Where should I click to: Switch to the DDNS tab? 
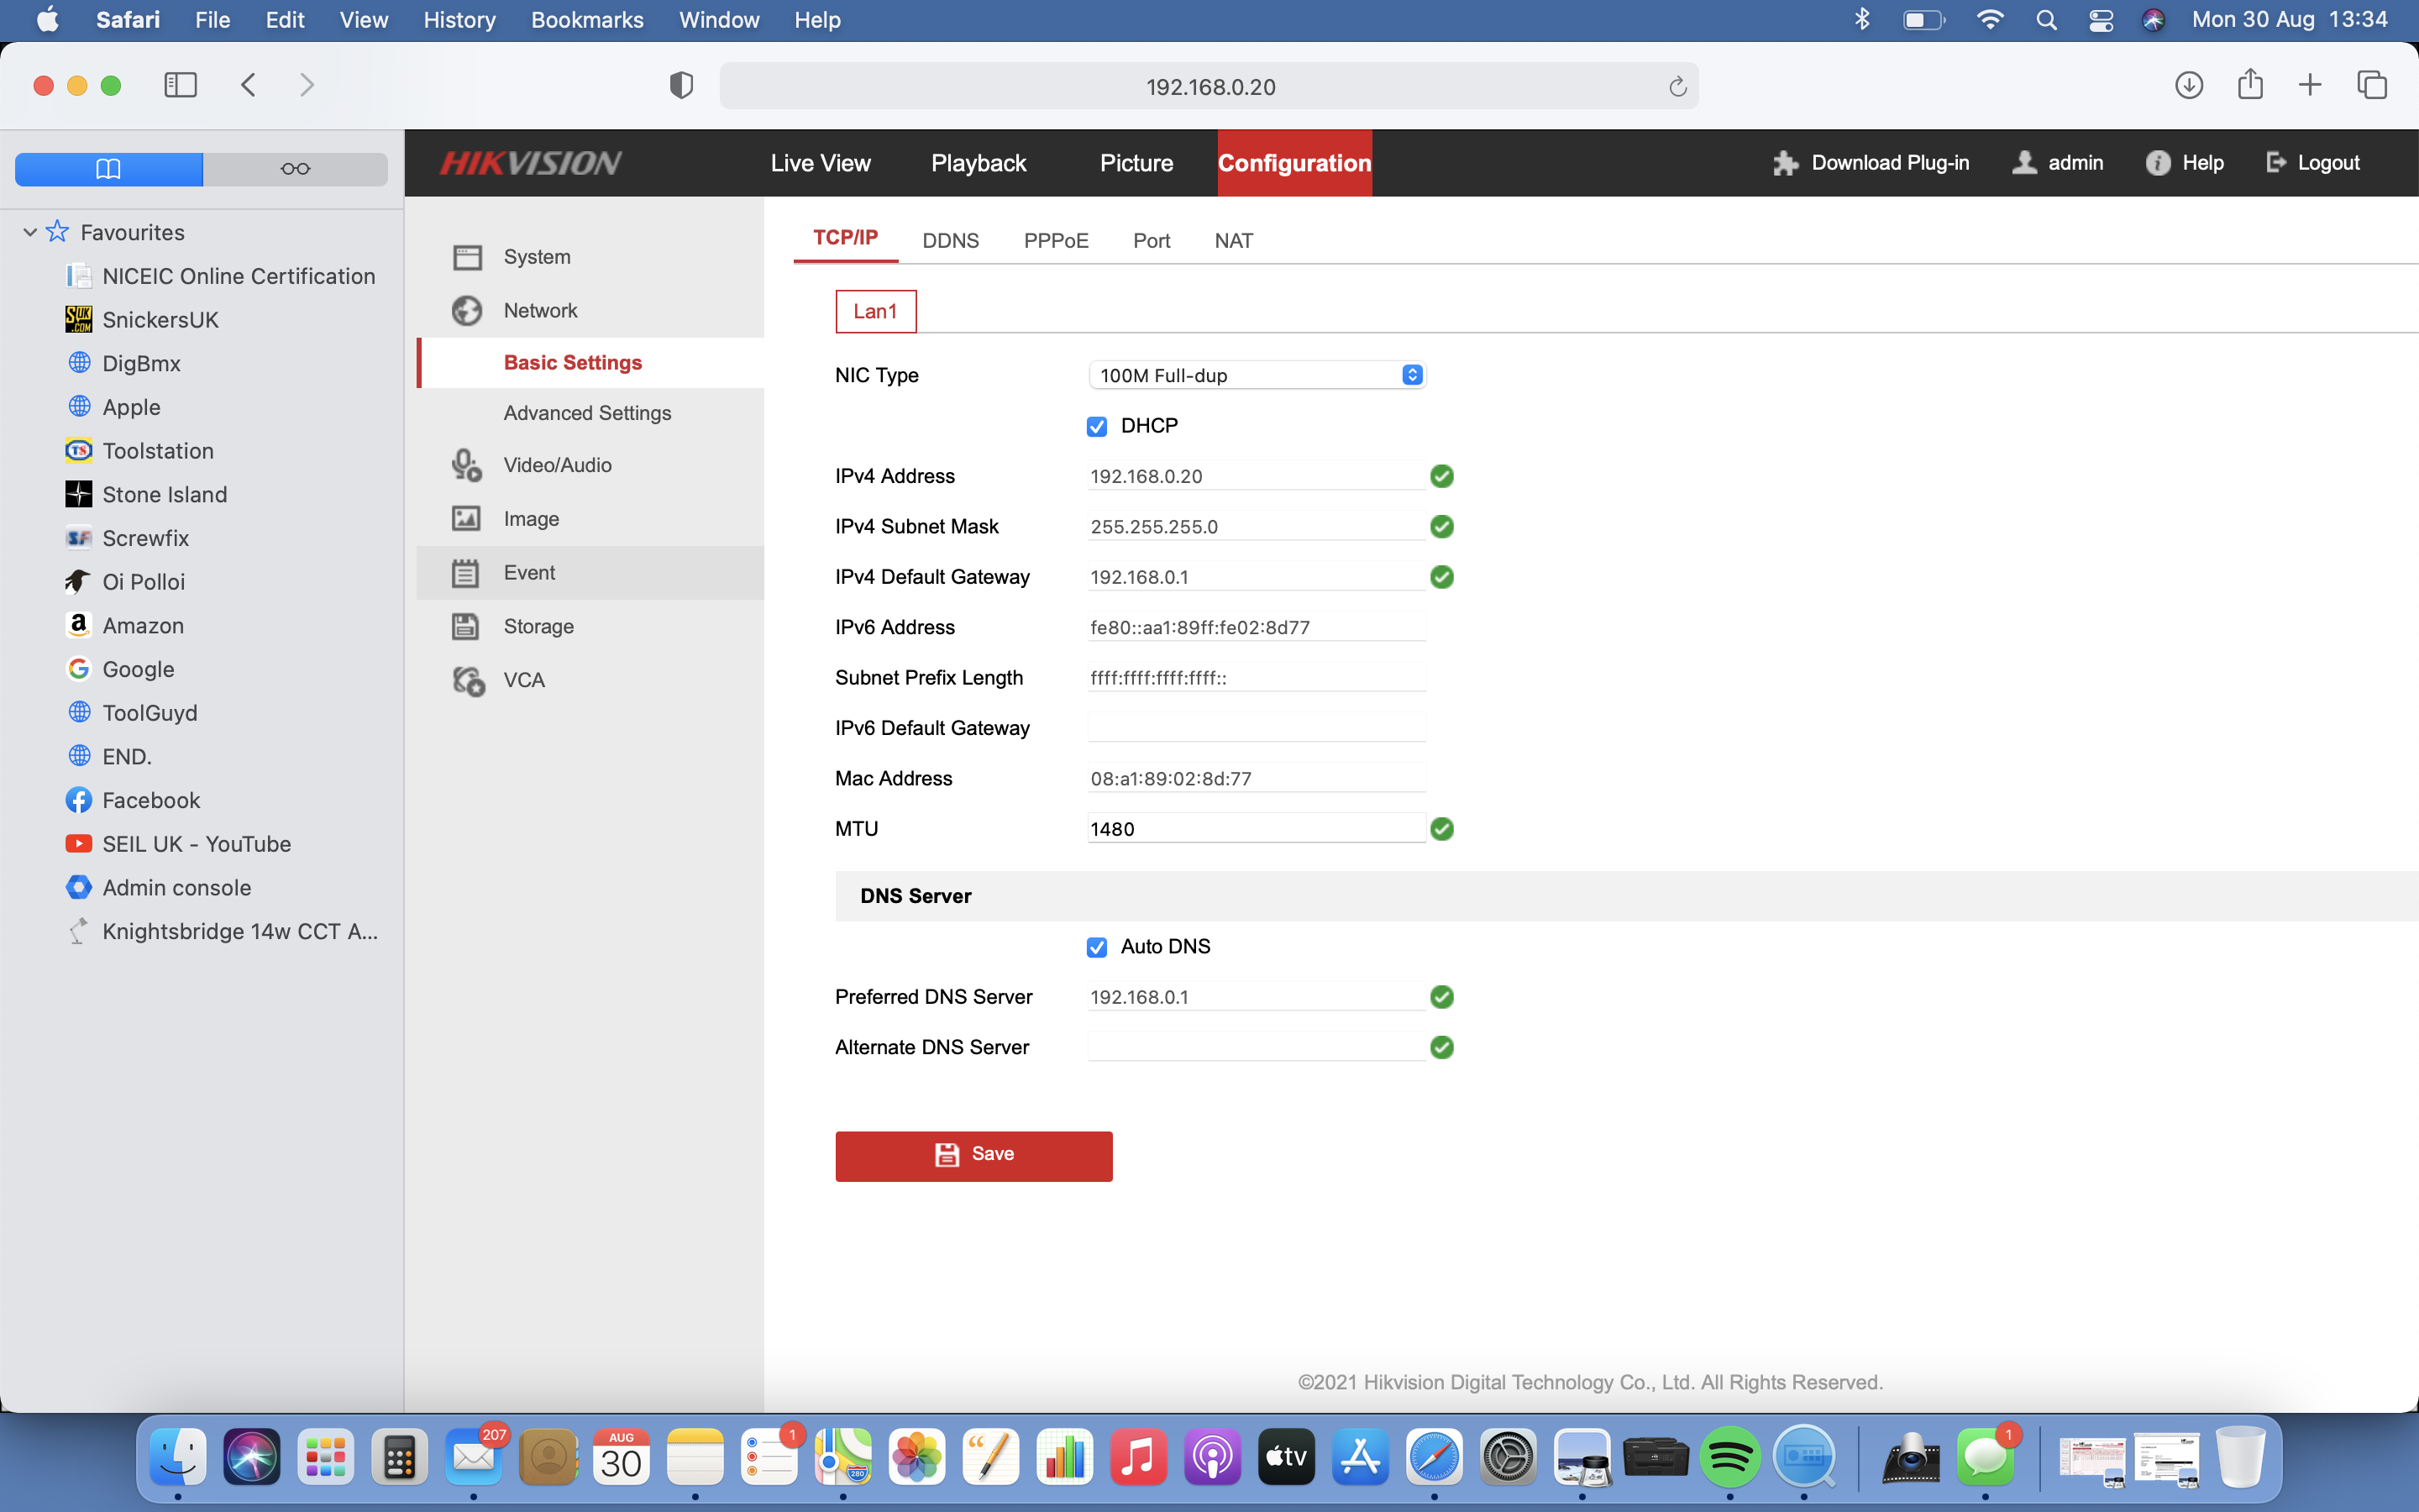pyautogui.click(x=950, y=241)
